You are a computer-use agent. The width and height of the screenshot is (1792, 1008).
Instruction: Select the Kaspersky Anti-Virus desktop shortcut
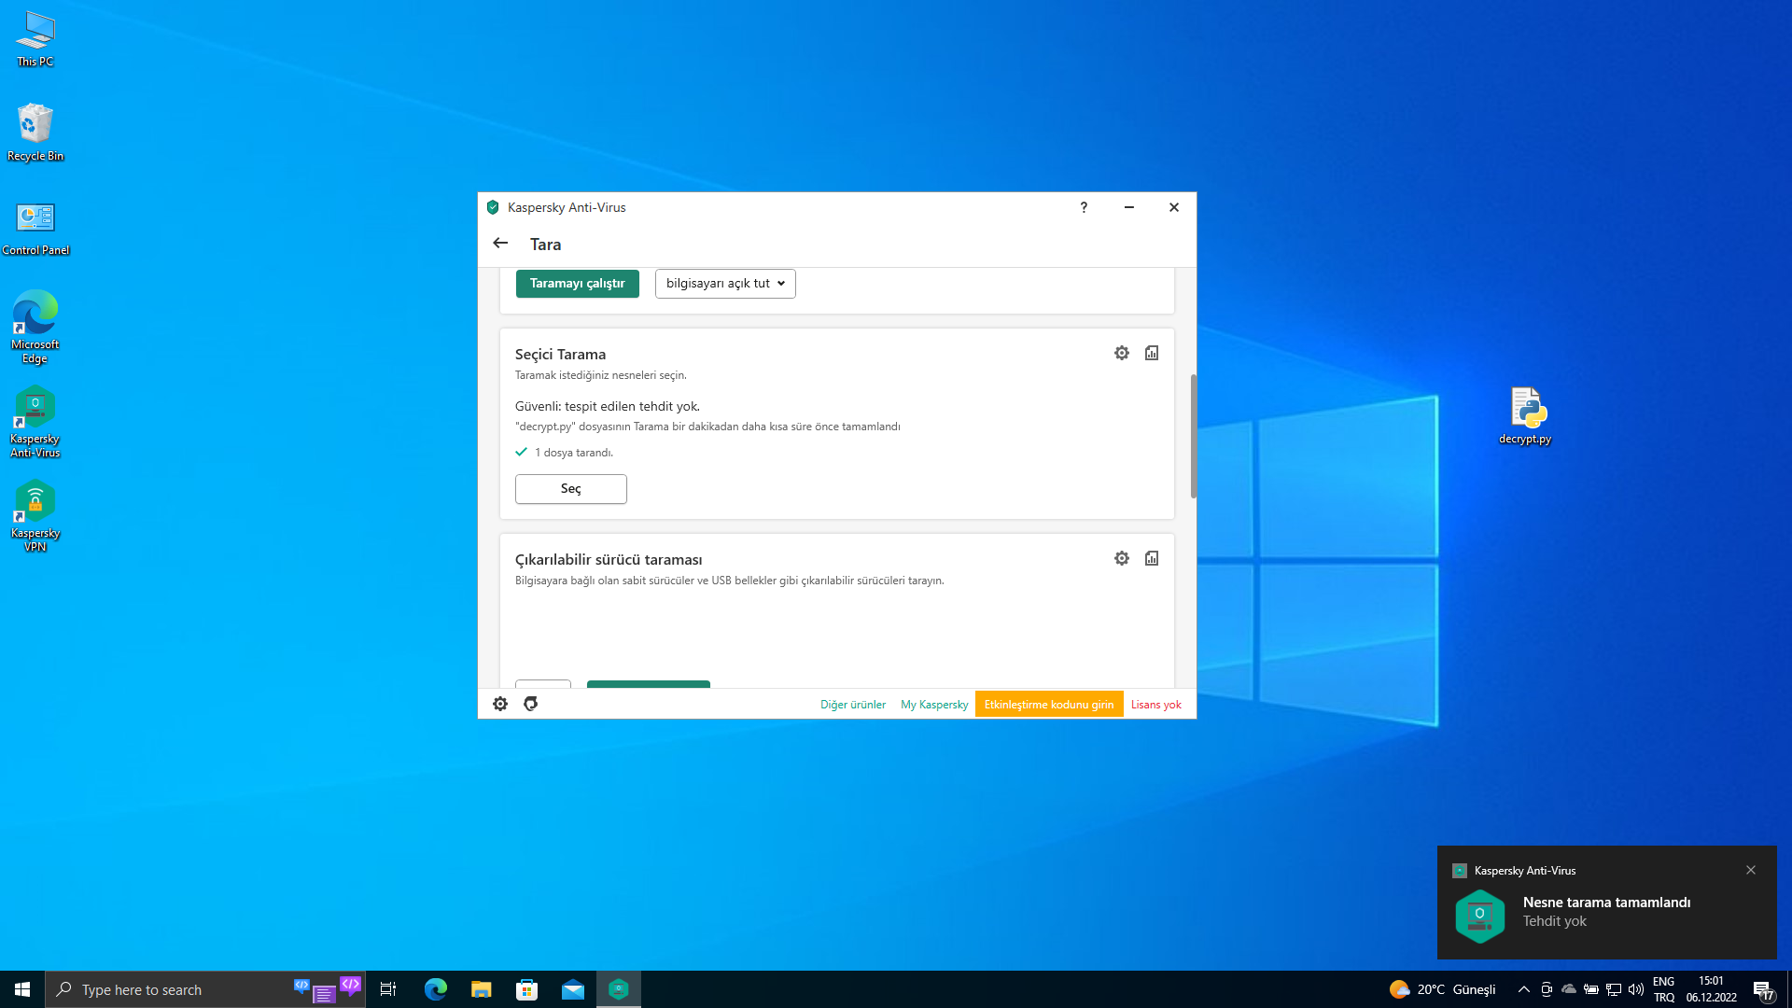[35, 422]
